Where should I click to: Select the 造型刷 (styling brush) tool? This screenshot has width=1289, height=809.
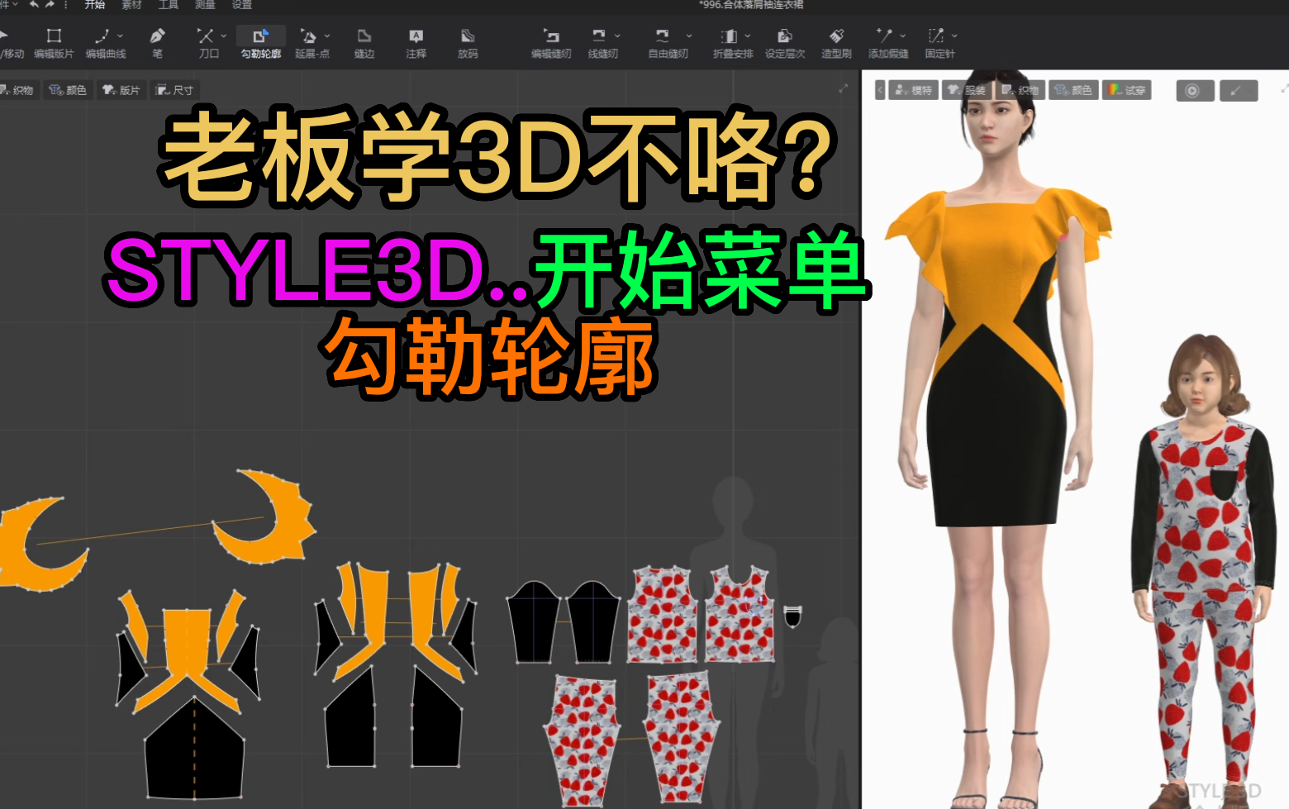tap(836, 43)
